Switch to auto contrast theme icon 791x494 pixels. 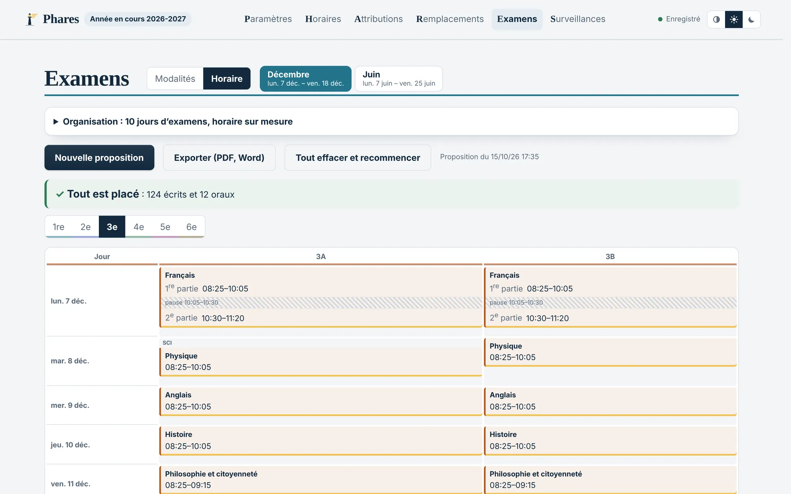716,19
